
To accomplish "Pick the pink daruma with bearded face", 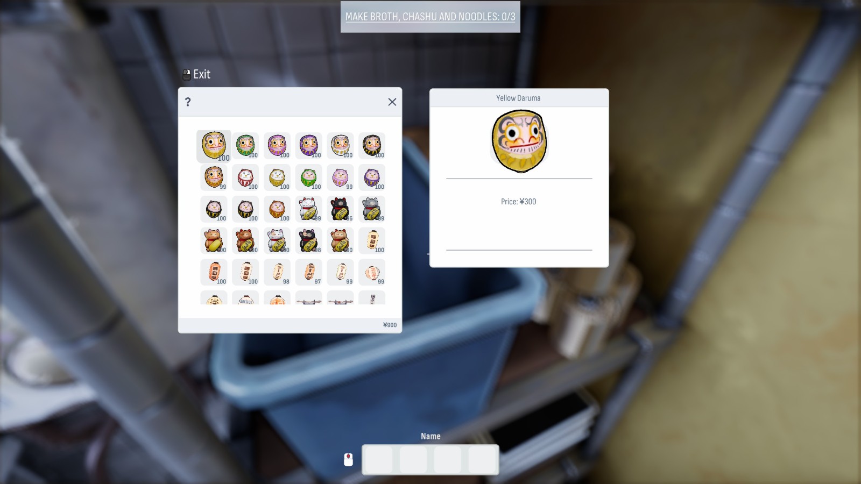I will coord(277,146).
